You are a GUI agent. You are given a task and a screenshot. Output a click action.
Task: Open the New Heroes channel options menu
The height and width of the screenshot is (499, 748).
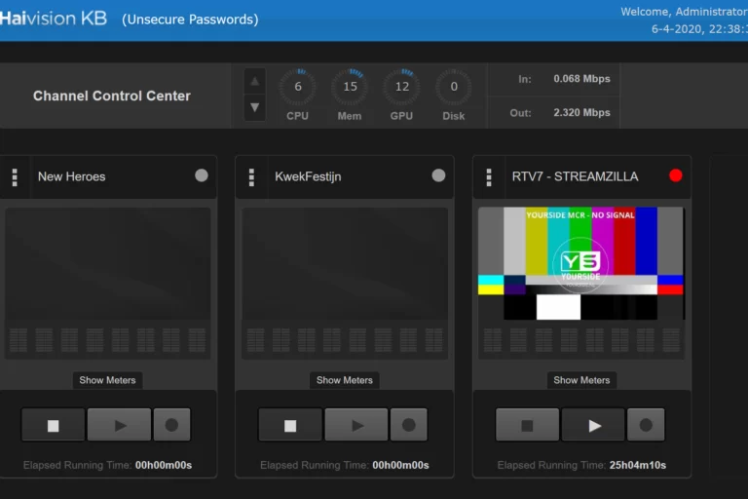(x=15, y=177)
